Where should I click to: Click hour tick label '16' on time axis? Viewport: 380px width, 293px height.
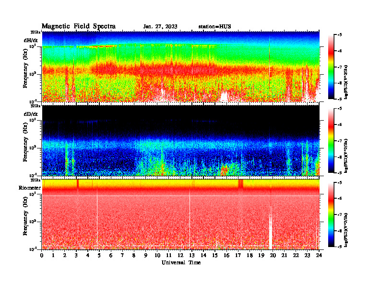[x=226, y=256]
